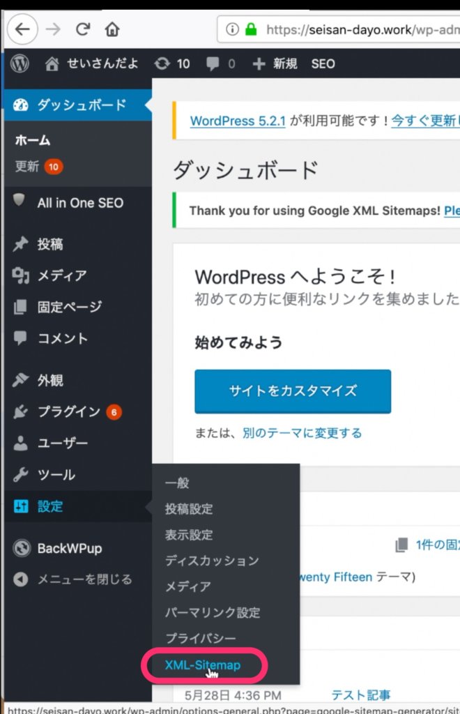The image size is (460, 714).
Task: Open updates icon showing 10 in admin bar
Action: point(172,64)
